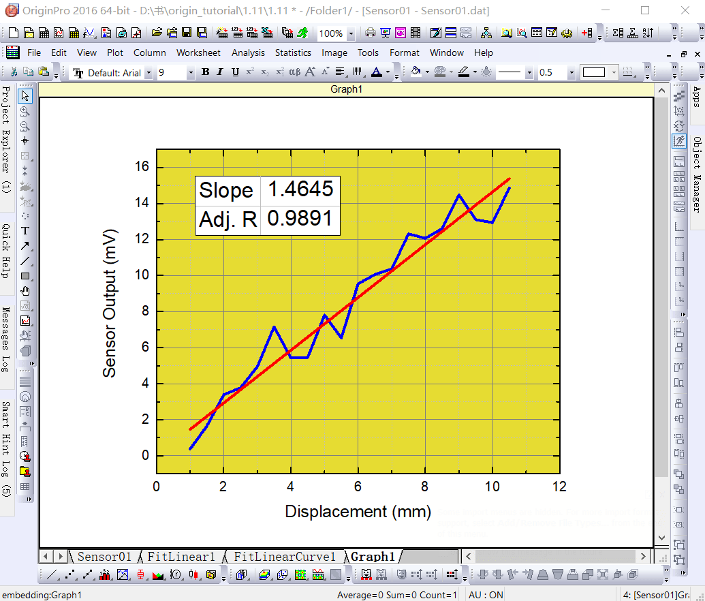Switch to the FitLinearCurve1 sheet tab
Viewport: 705px width, 601px height.
[x=285, y=557]
